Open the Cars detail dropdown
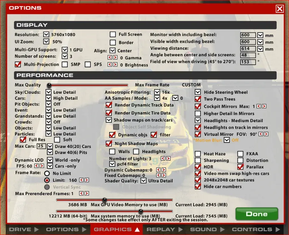Image resolution: width=289 pixels, height=235 pixels. tap(49, 98)
